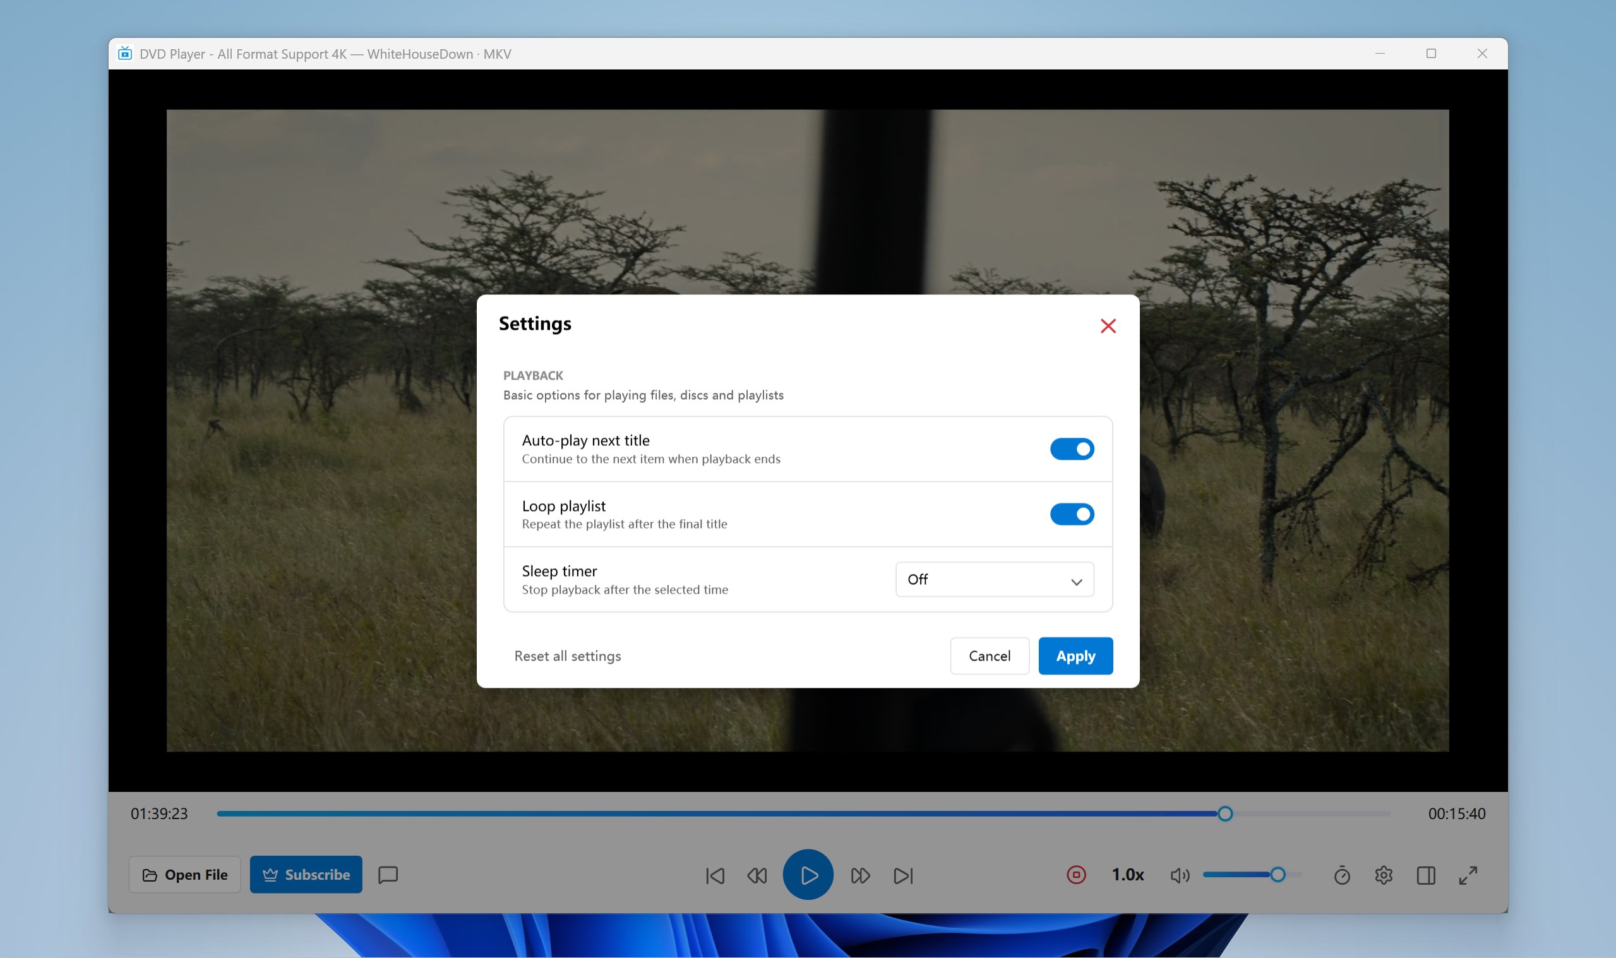Image resolution: width=1616 pixels, height=958 pixels.
Task: Click elapsed time 01:39:23
Action: click(159, 813)
